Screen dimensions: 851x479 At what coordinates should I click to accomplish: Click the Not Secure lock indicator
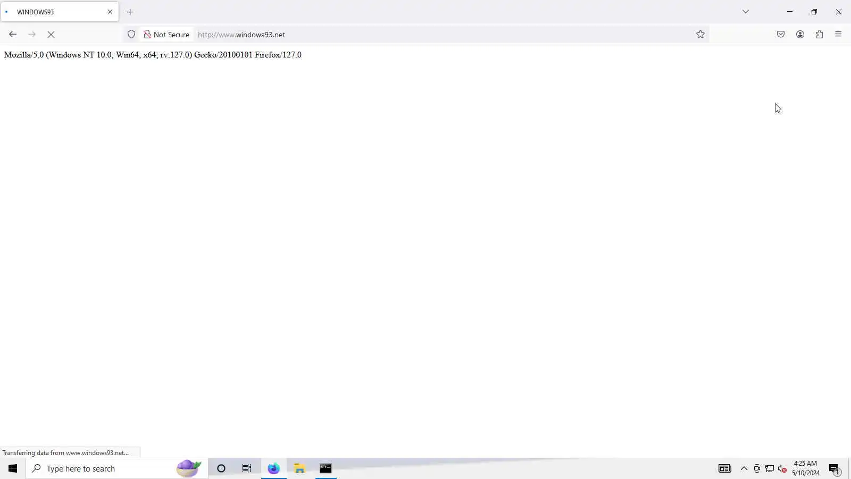167,35
